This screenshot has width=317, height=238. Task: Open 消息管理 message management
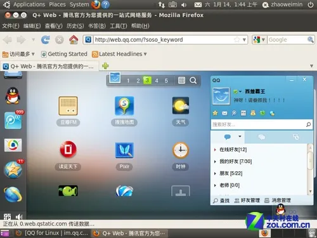tap(278, 201)
